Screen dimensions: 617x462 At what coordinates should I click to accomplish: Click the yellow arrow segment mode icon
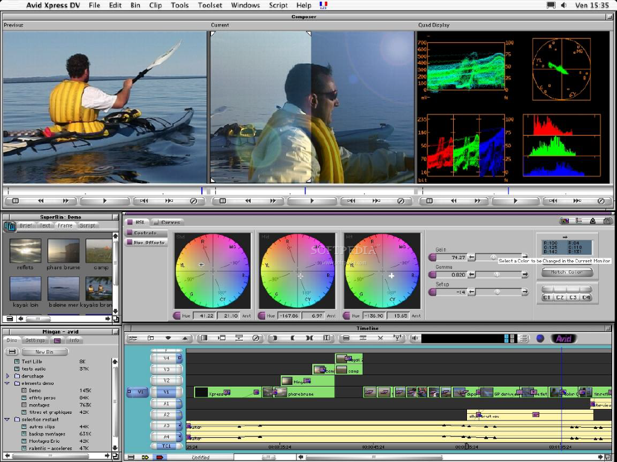pyautogui.click(x=145, y=457)
